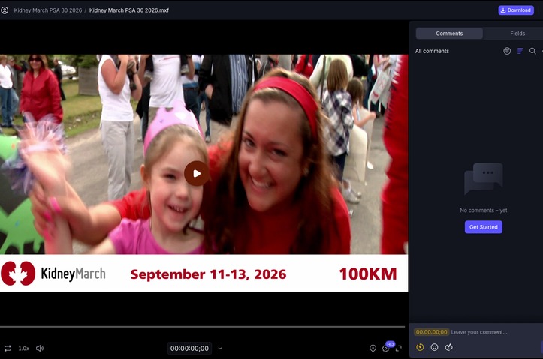Toggle the comment sort order icon

[520, 51]
